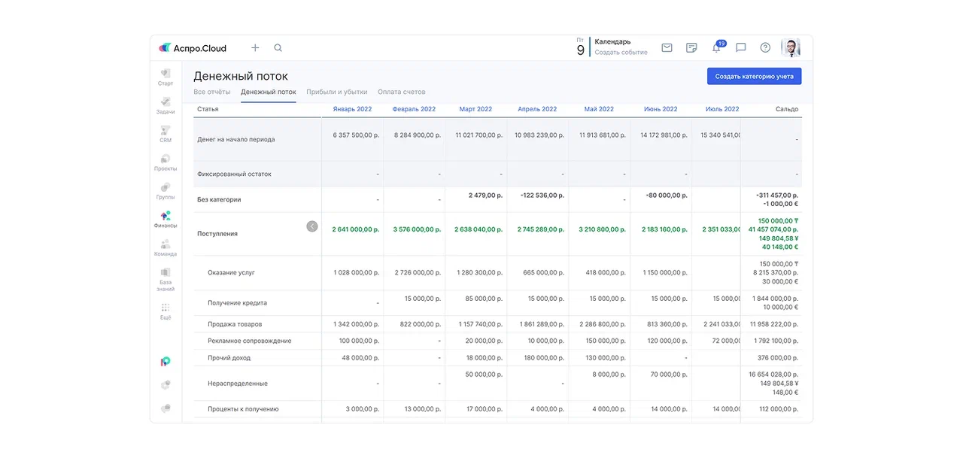Image resolution: width=963 pixels, height=458 pixels.
Task: Open the chat messages icon in header
Action: (x=741, y=47)
